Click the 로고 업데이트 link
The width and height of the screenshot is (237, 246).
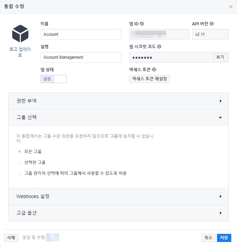click(x=20, y=52)
